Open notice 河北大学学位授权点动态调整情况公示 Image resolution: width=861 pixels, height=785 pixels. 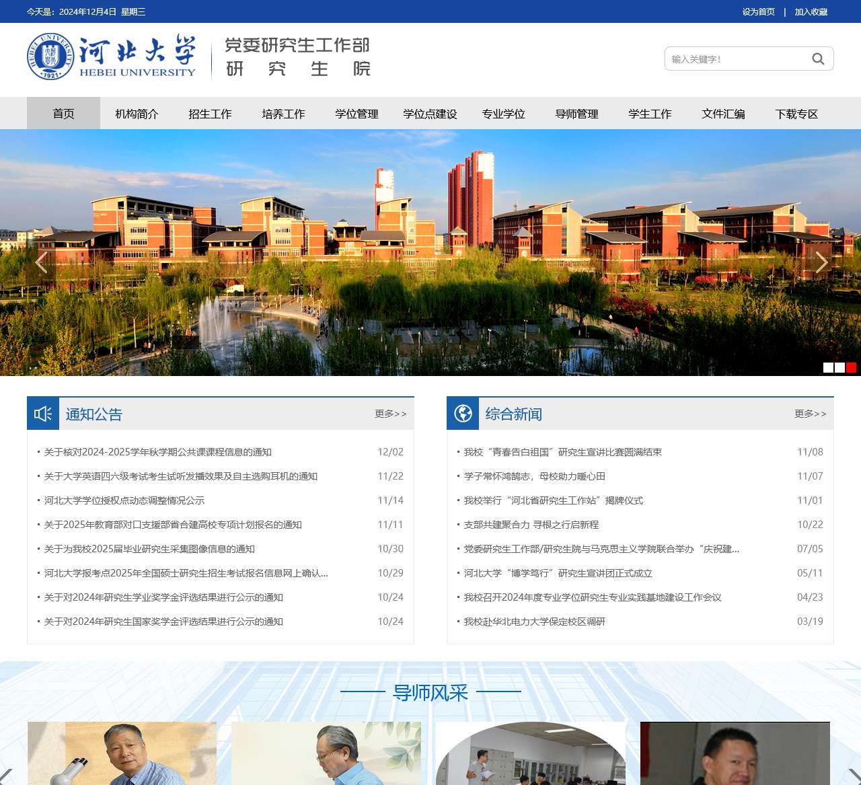[x=124, y=500]
